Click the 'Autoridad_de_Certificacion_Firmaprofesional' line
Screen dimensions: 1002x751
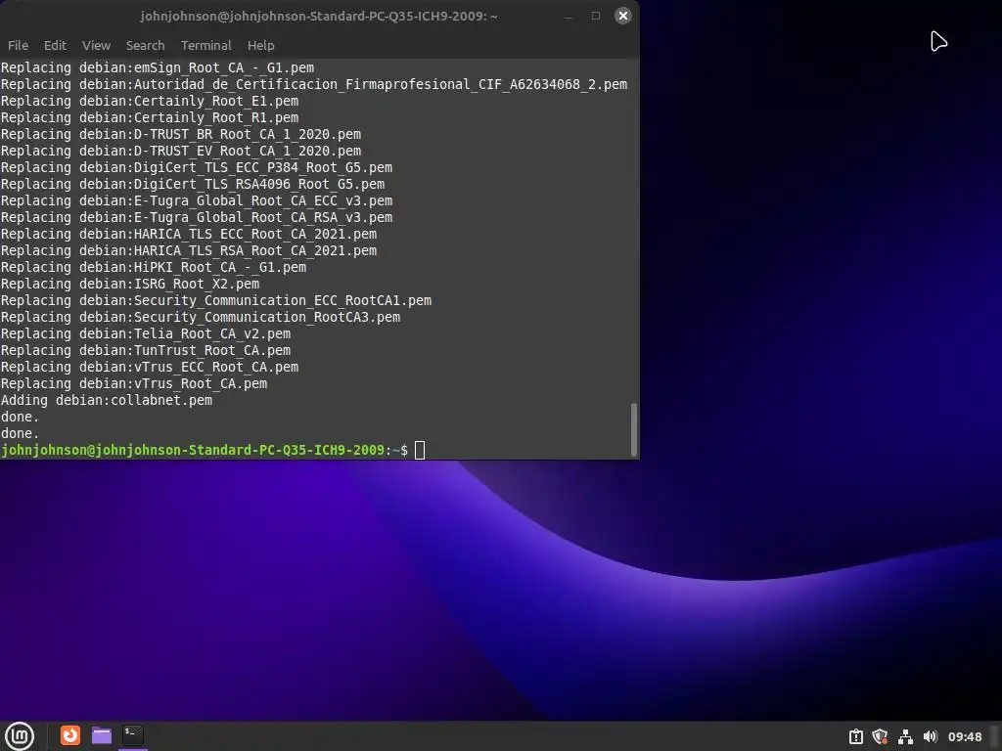point(314,84)
